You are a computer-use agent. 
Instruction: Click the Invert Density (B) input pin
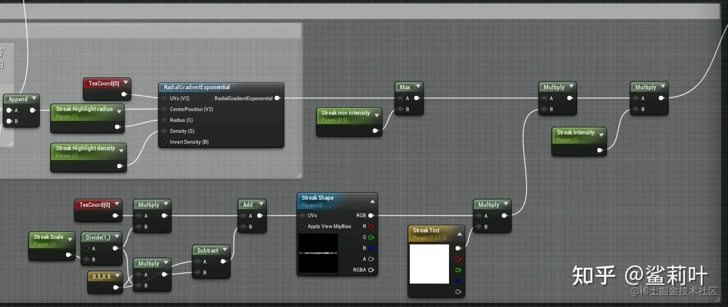pos(165,142)
